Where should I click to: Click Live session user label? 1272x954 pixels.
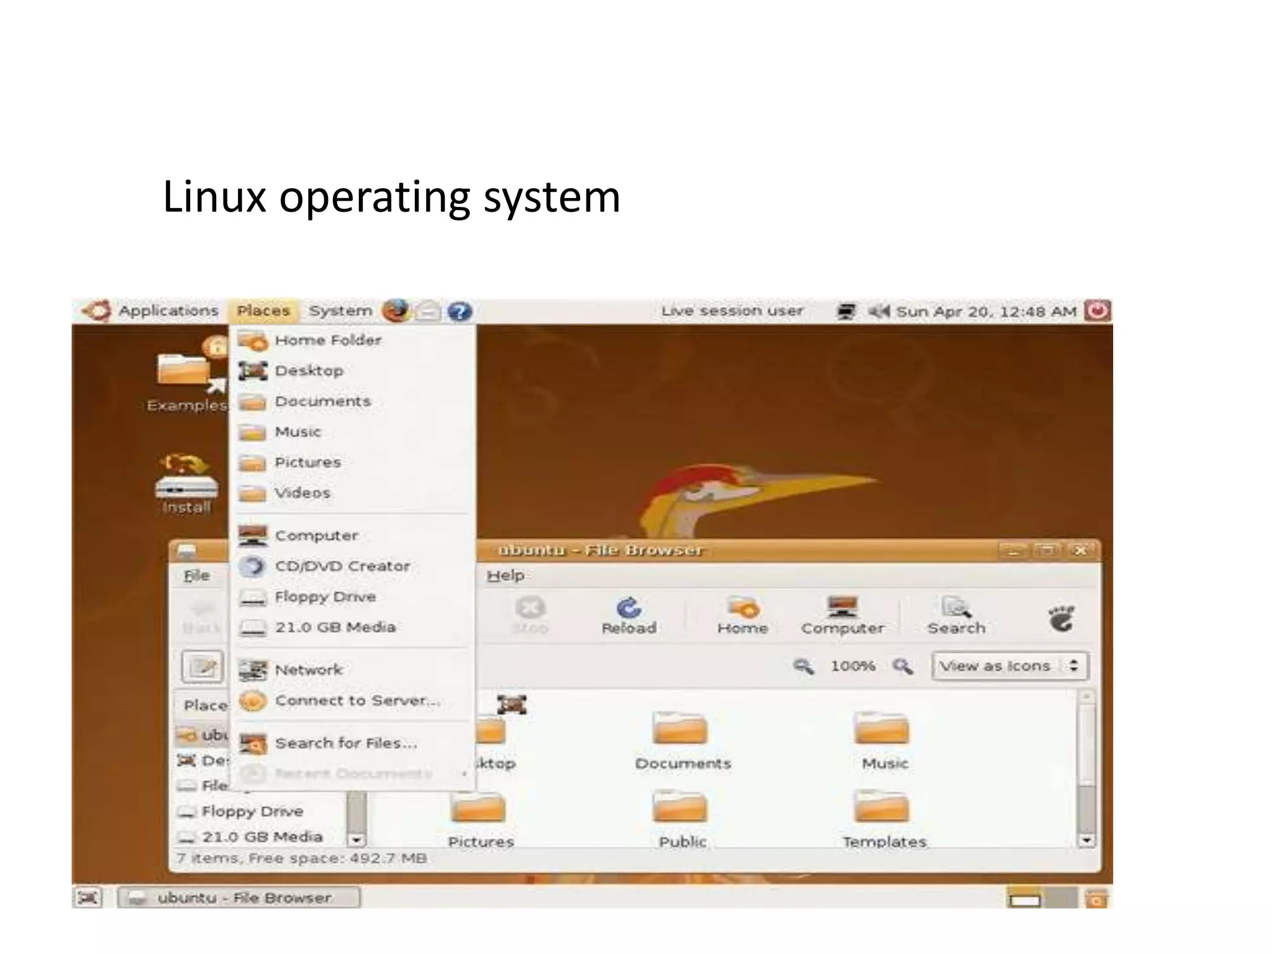coord(732,311)
